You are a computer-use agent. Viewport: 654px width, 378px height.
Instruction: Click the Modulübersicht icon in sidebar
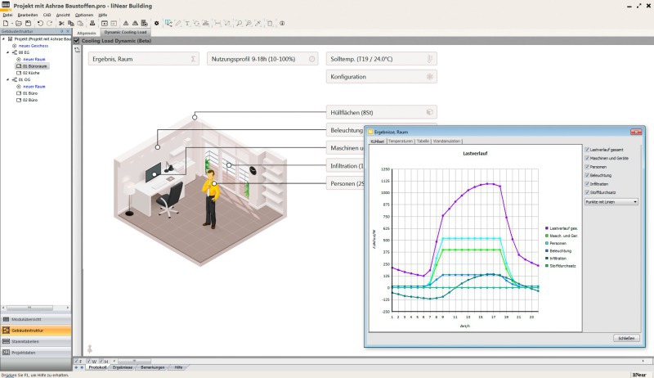point(6,319)
